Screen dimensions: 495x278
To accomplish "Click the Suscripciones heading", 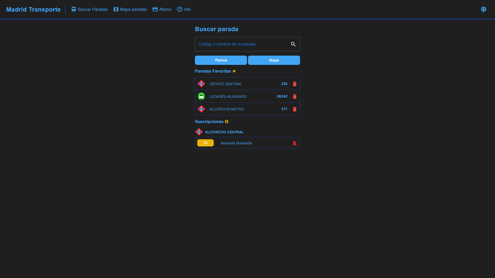I will [209, 121].
